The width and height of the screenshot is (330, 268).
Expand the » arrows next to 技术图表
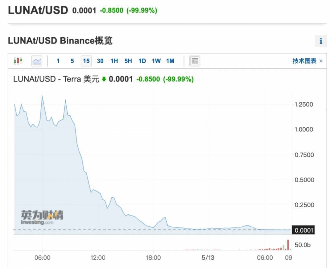click(321, 61)
